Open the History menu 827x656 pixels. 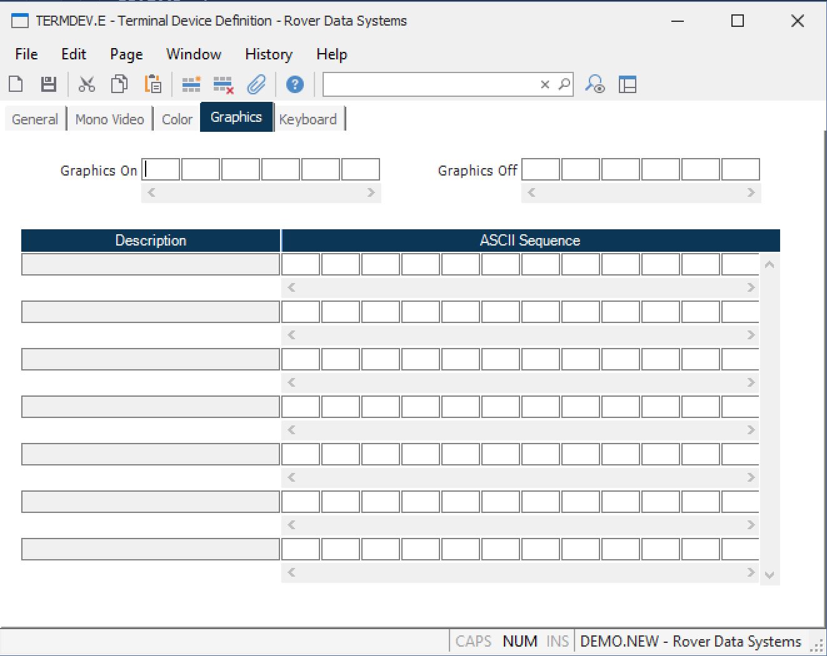tap(268, 54)
